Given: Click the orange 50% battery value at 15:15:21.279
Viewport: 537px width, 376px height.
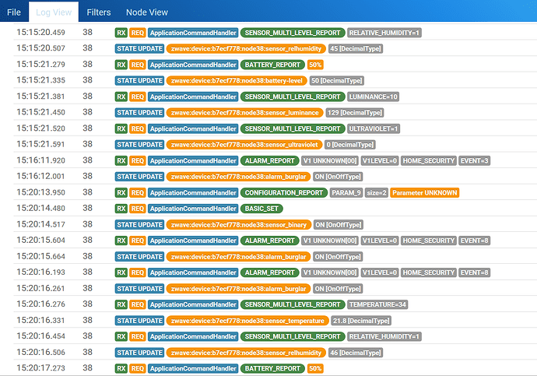Looking at the screenshot, I should coord(315,65).
